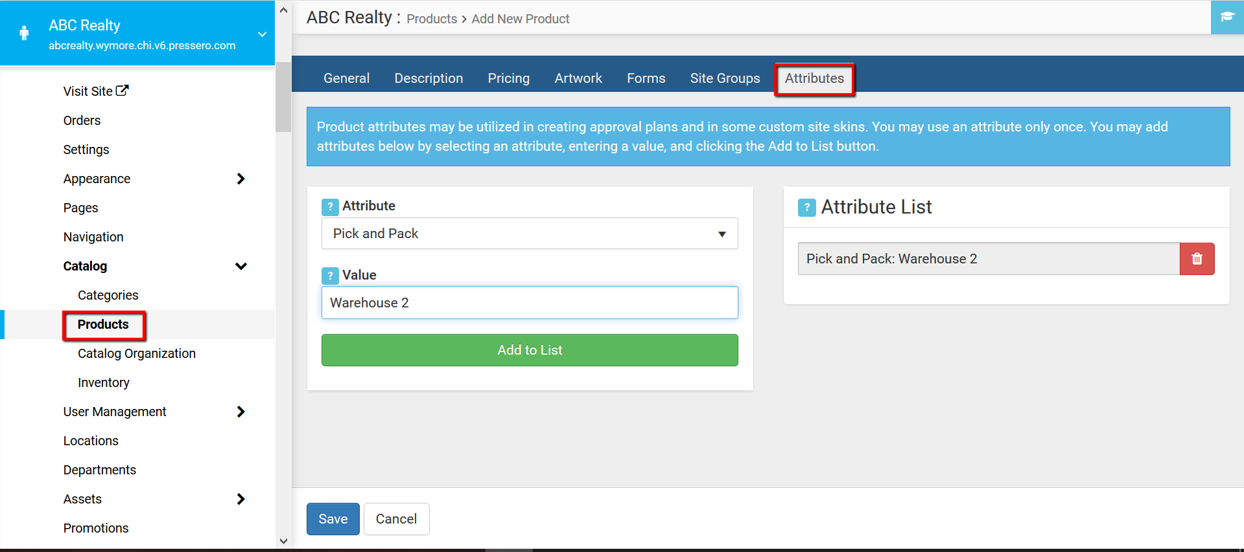This screenshot has width=1244, height=552.
Task: Open the Pricing tab
Action: click(x=508, y=78)
